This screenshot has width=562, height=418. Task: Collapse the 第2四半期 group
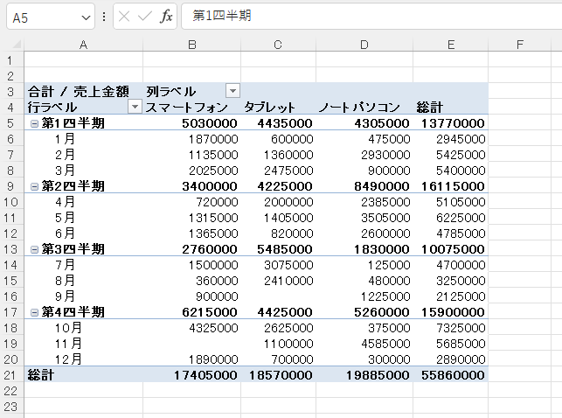point(34,186)
